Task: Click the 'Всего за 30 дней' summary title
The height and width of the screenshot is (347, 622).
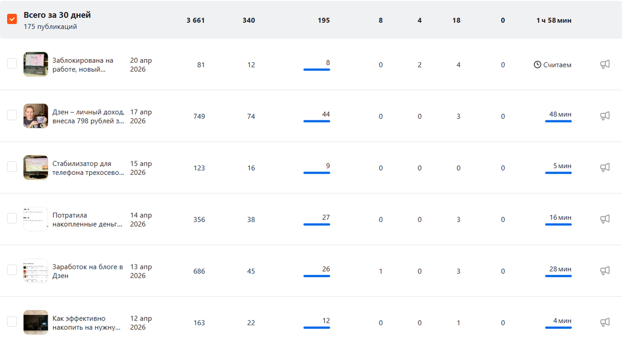Action: (57, 15)
